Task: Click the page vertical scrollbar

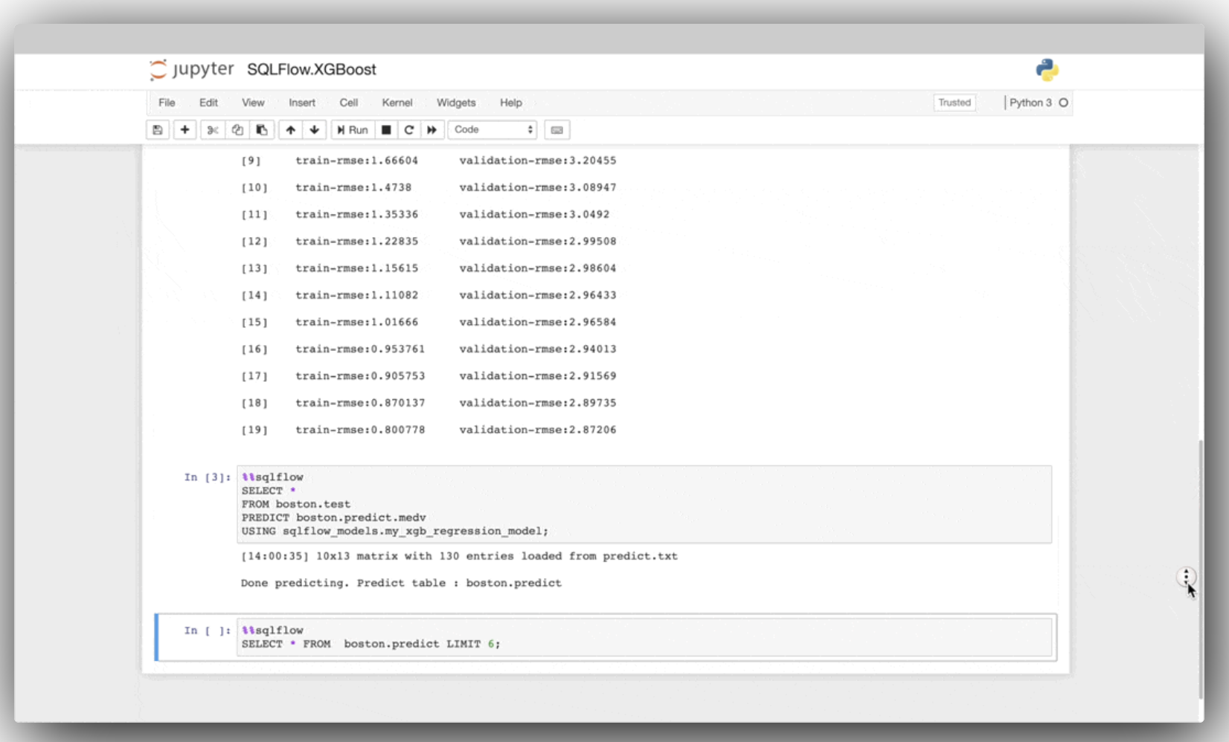Action: [1199, 570]
